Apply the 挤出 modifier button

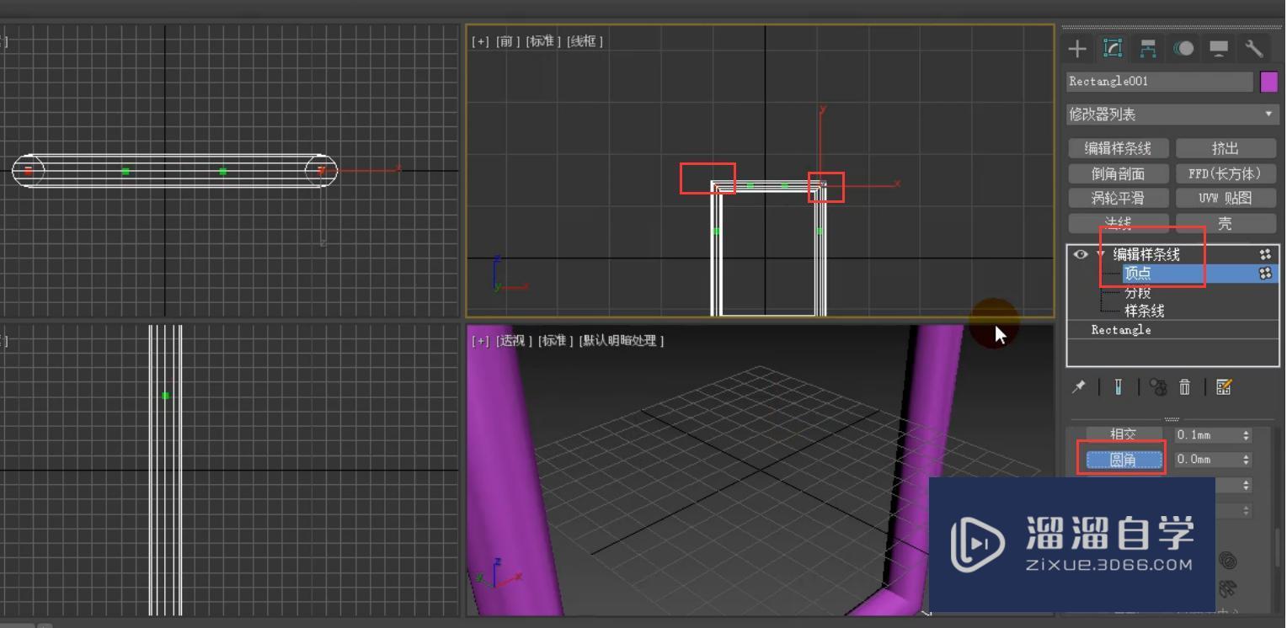pyautogui.click(x=1225, y=148)
